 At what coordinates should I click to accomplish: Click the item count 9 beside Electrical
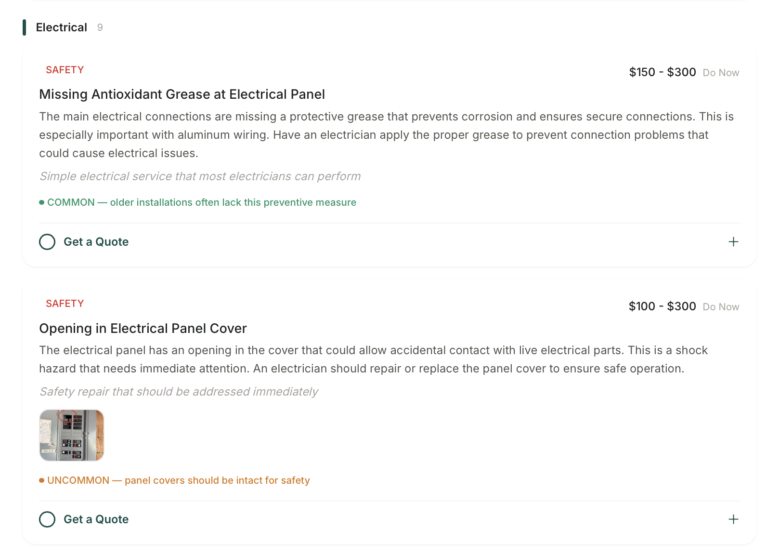(100, 27)
